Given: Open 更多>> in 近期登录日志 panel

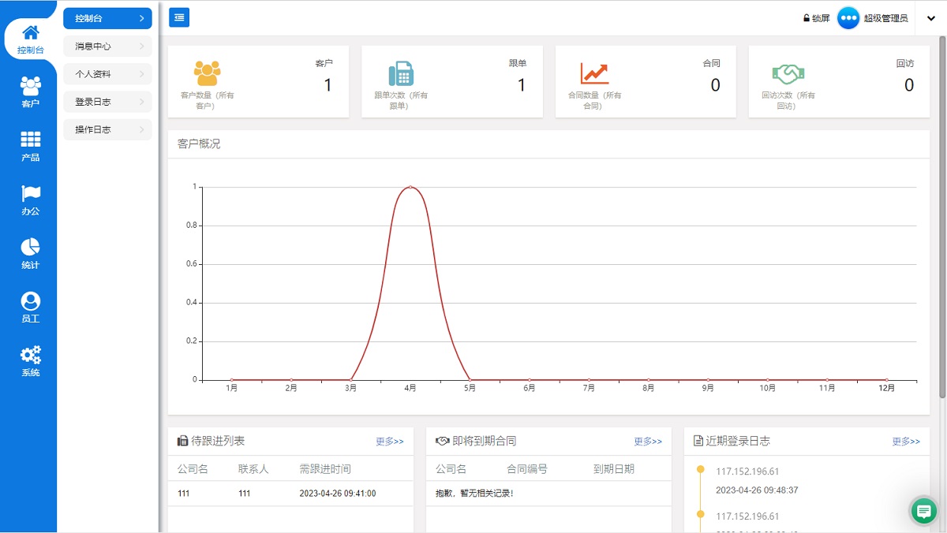Looking at the screenshot, I should 906,442.
